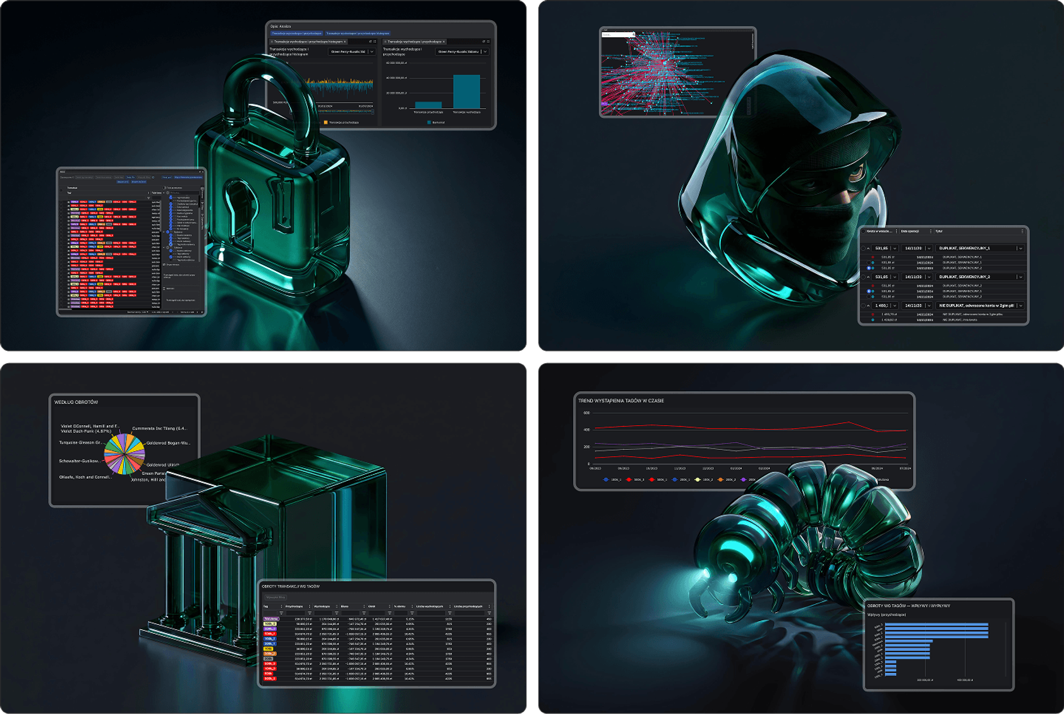Viewport: 1064px width, 714px height.
Task: Close the 'Transakcje wychodzące i przychodzące histogram' panel tab
Action: click(345, 42)
